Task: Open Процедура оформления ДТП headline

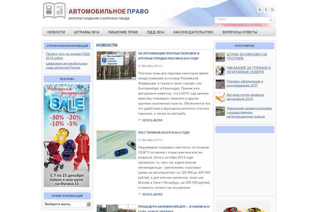Action: [x=174, y=209]
